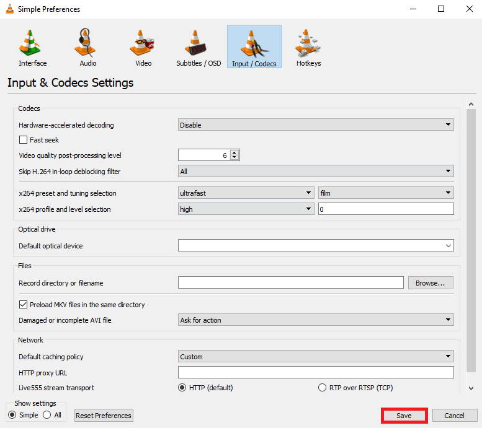Open the Audio preferences headphone cone icon
Viewport: 482px width, 428px height.
85,43
